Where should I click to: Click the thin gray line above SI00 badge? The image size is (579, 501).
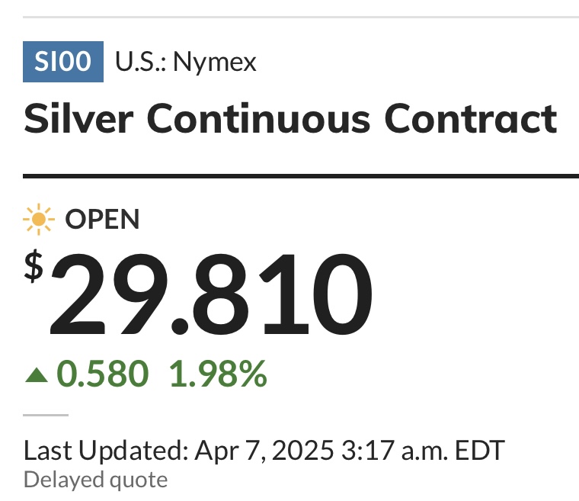tap(301, 17)
